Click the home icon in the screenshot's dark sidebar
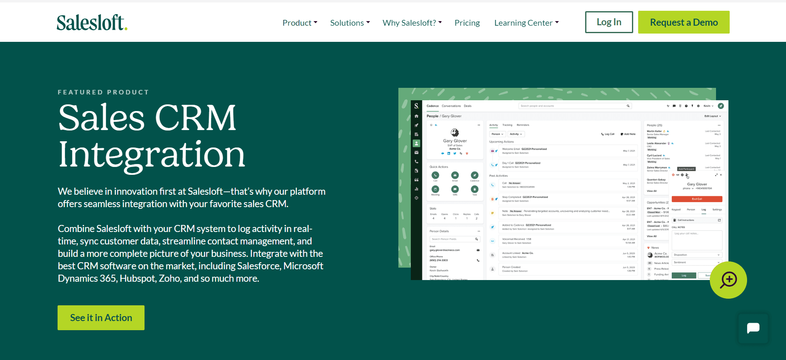The height and width of the screenshot is (360, 786). click(x=416, y=116)
